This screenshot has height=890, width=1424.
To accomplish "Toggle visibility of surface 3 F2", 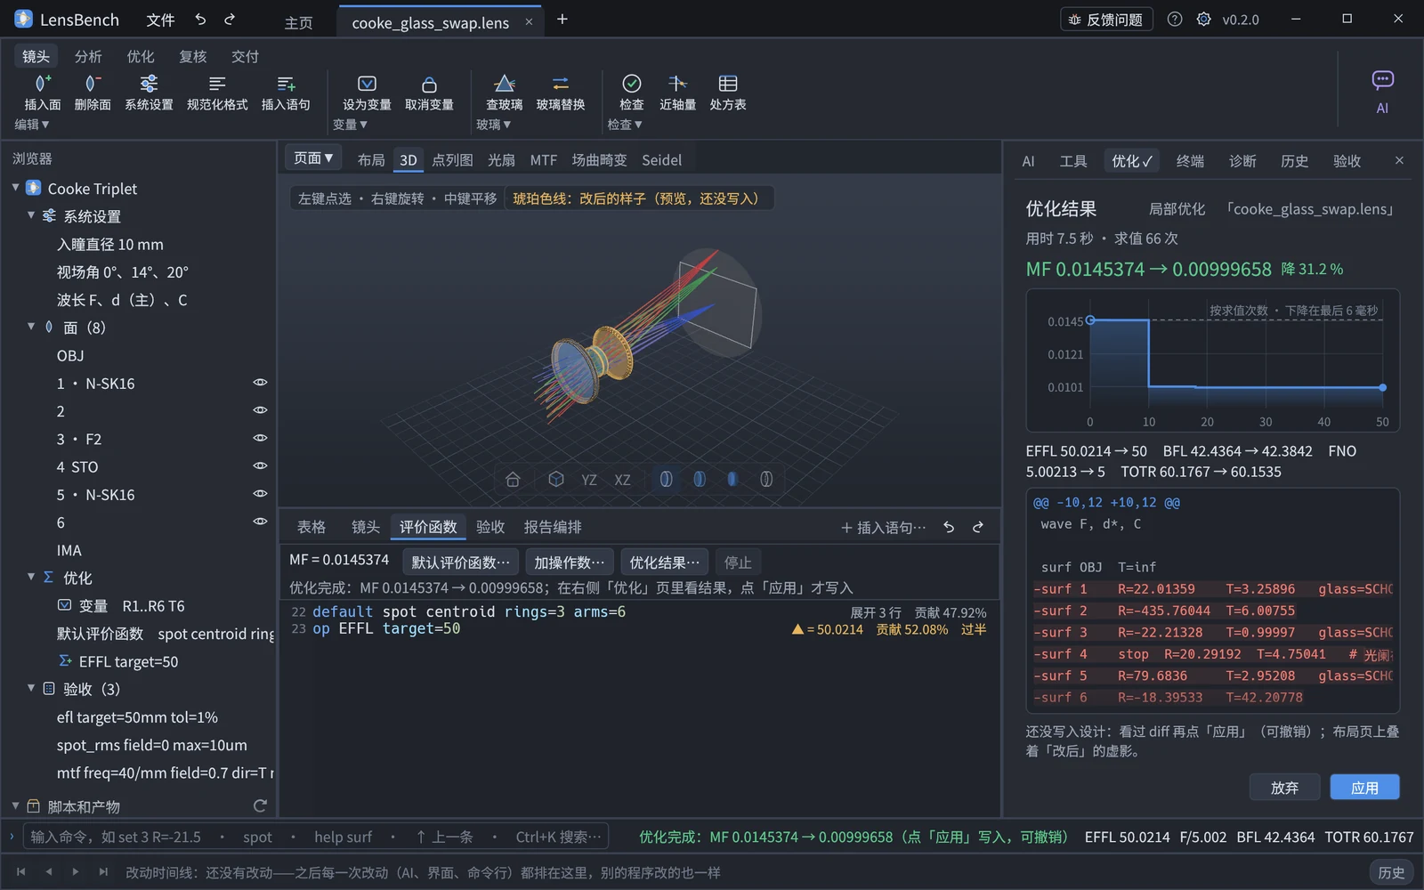I will [x=260, y=438].
